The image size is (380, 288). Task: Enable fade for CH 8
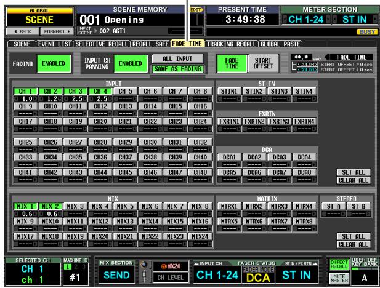200,91
